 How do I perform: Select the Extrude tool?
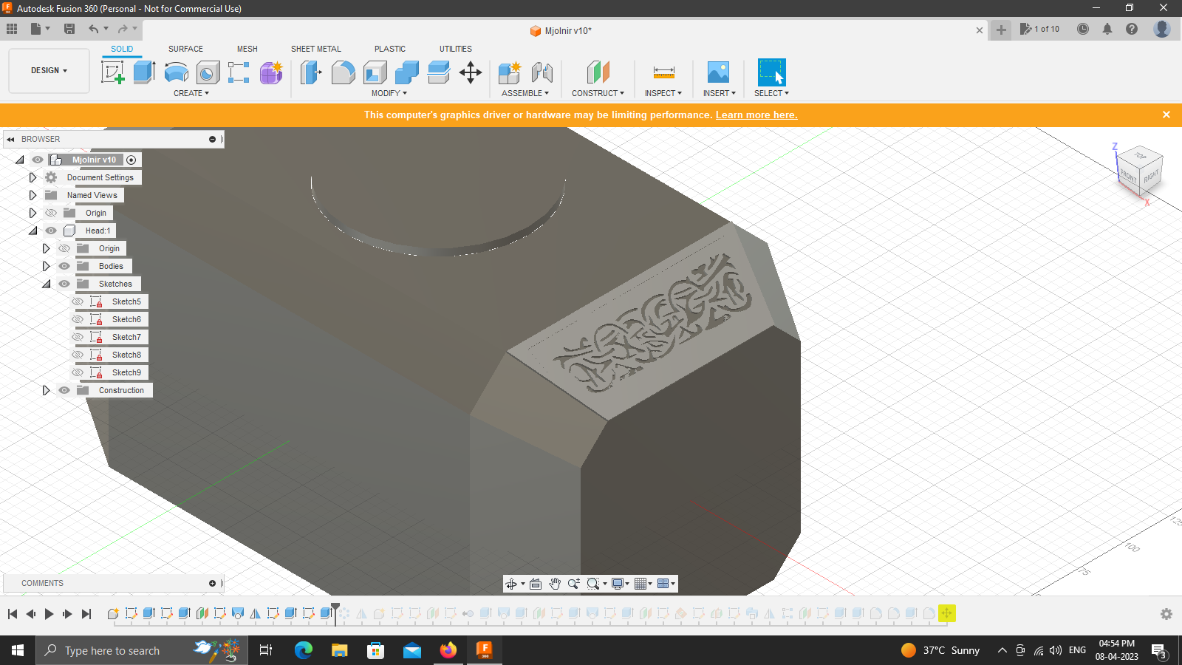click(143, 72)
